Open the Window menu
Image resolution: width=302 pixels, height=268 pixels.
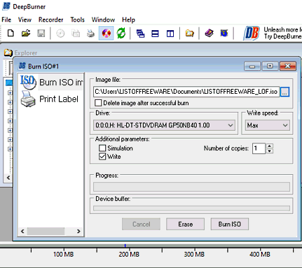(x=103, y=20)
